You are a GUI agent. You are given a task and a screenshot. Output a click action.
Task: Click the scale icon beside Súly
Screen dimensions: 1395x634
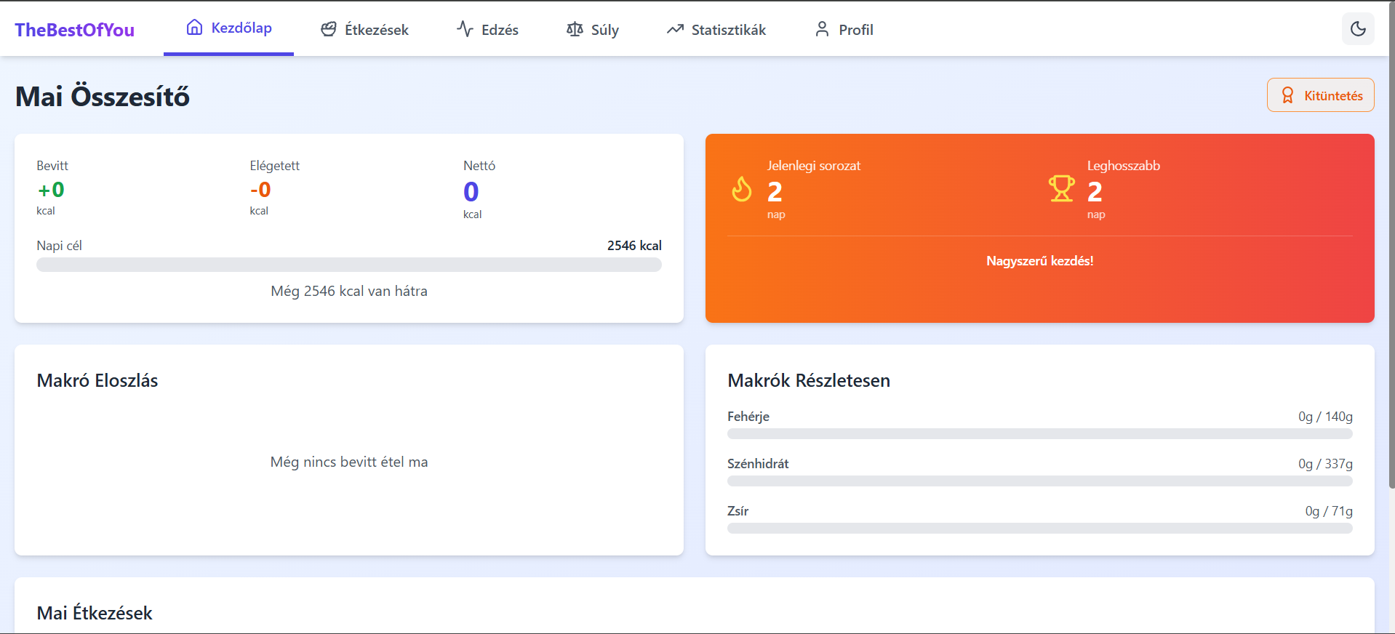[575, 29]
